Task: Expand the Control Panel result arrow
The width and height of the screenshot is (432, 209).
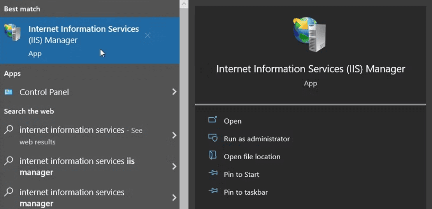Action: (x=174, y=92)
